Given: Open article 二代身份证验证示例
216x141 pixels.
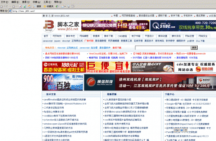Looking at the screenshot, I should coord(54,107).
